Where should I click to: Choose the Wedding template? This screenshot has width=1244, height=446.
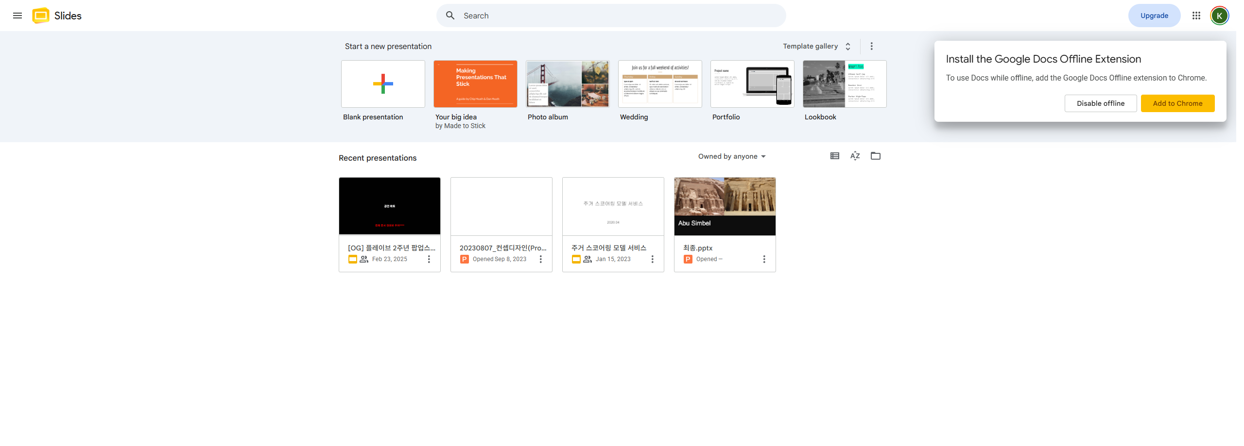(660, 84)
